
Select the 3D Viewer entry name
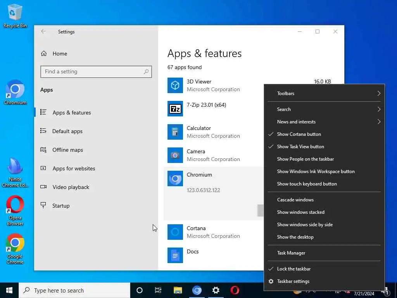[199, 81]
